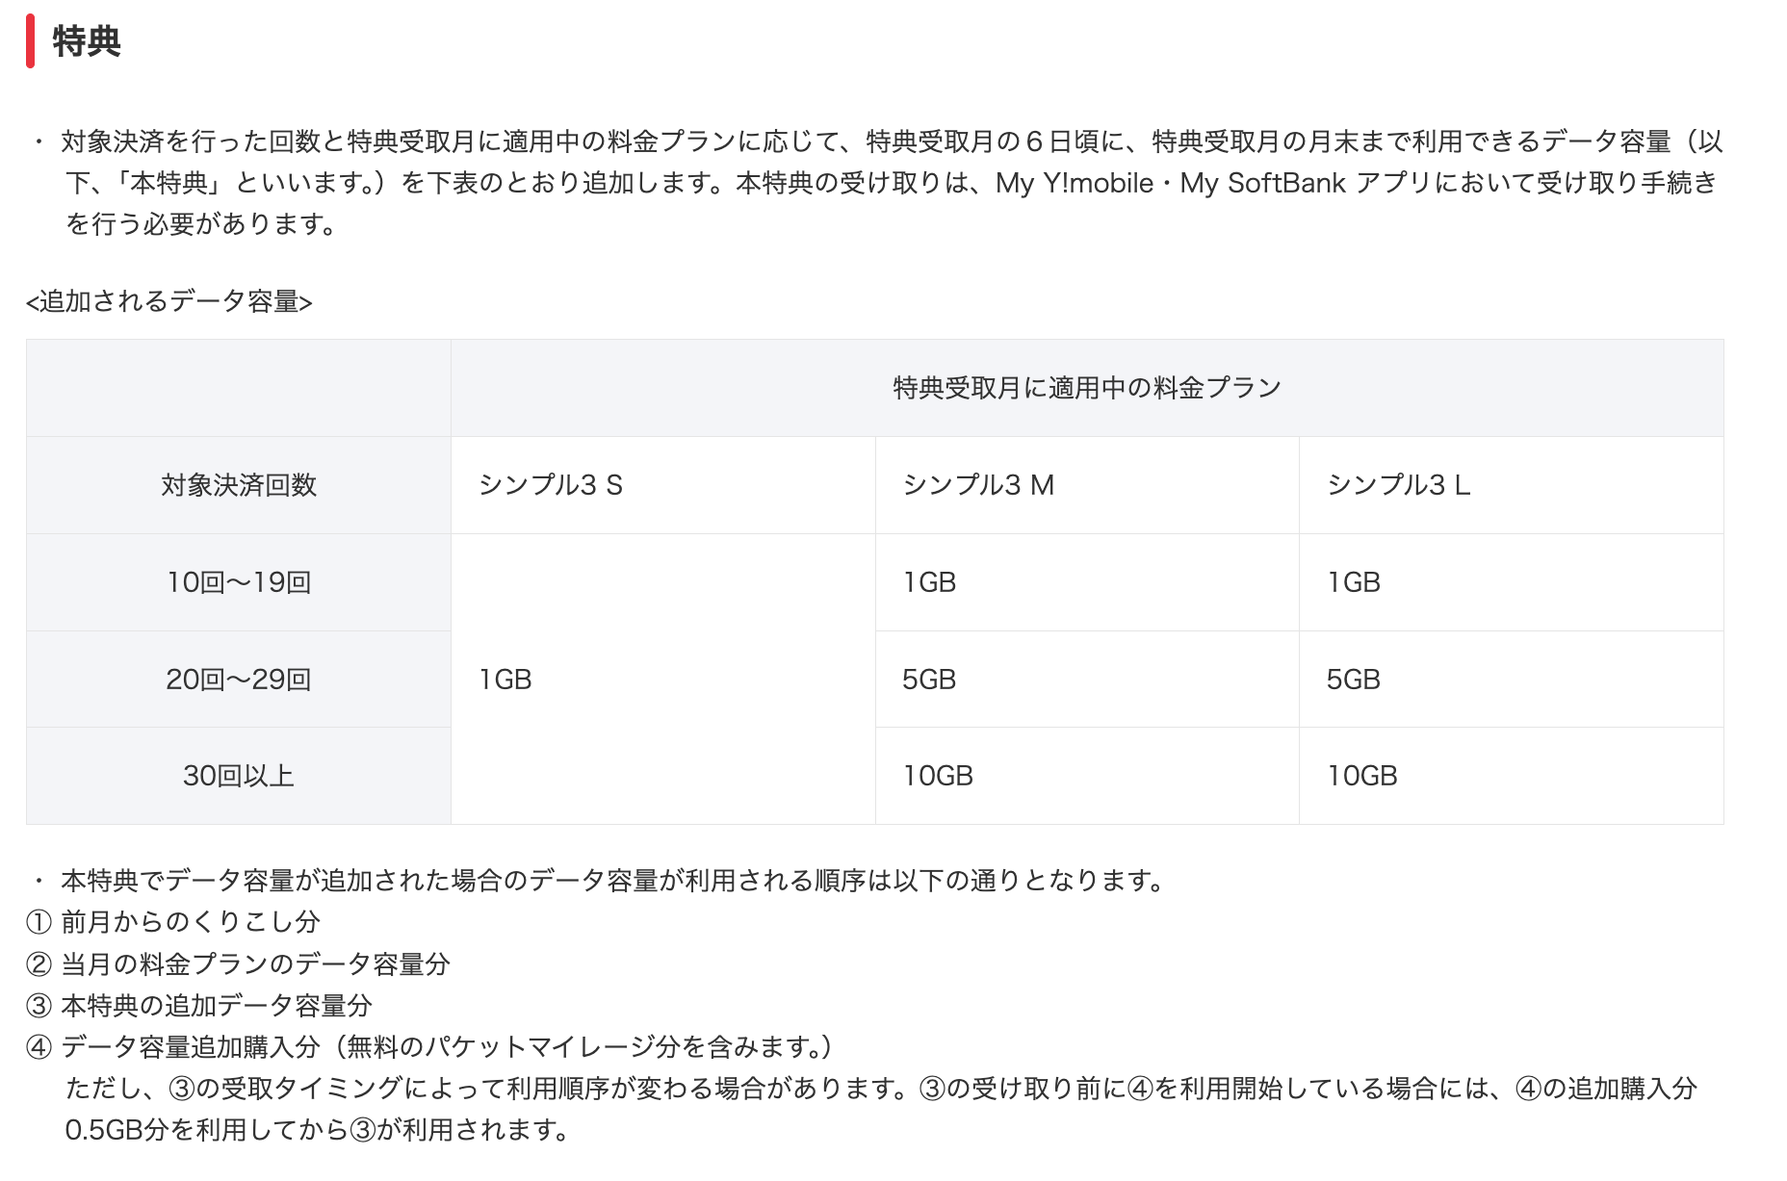This screenshot has height=1181, width=1787.
Task: Click the 1GB cell under シンプル3 M
Action: [x=929, y=582]
